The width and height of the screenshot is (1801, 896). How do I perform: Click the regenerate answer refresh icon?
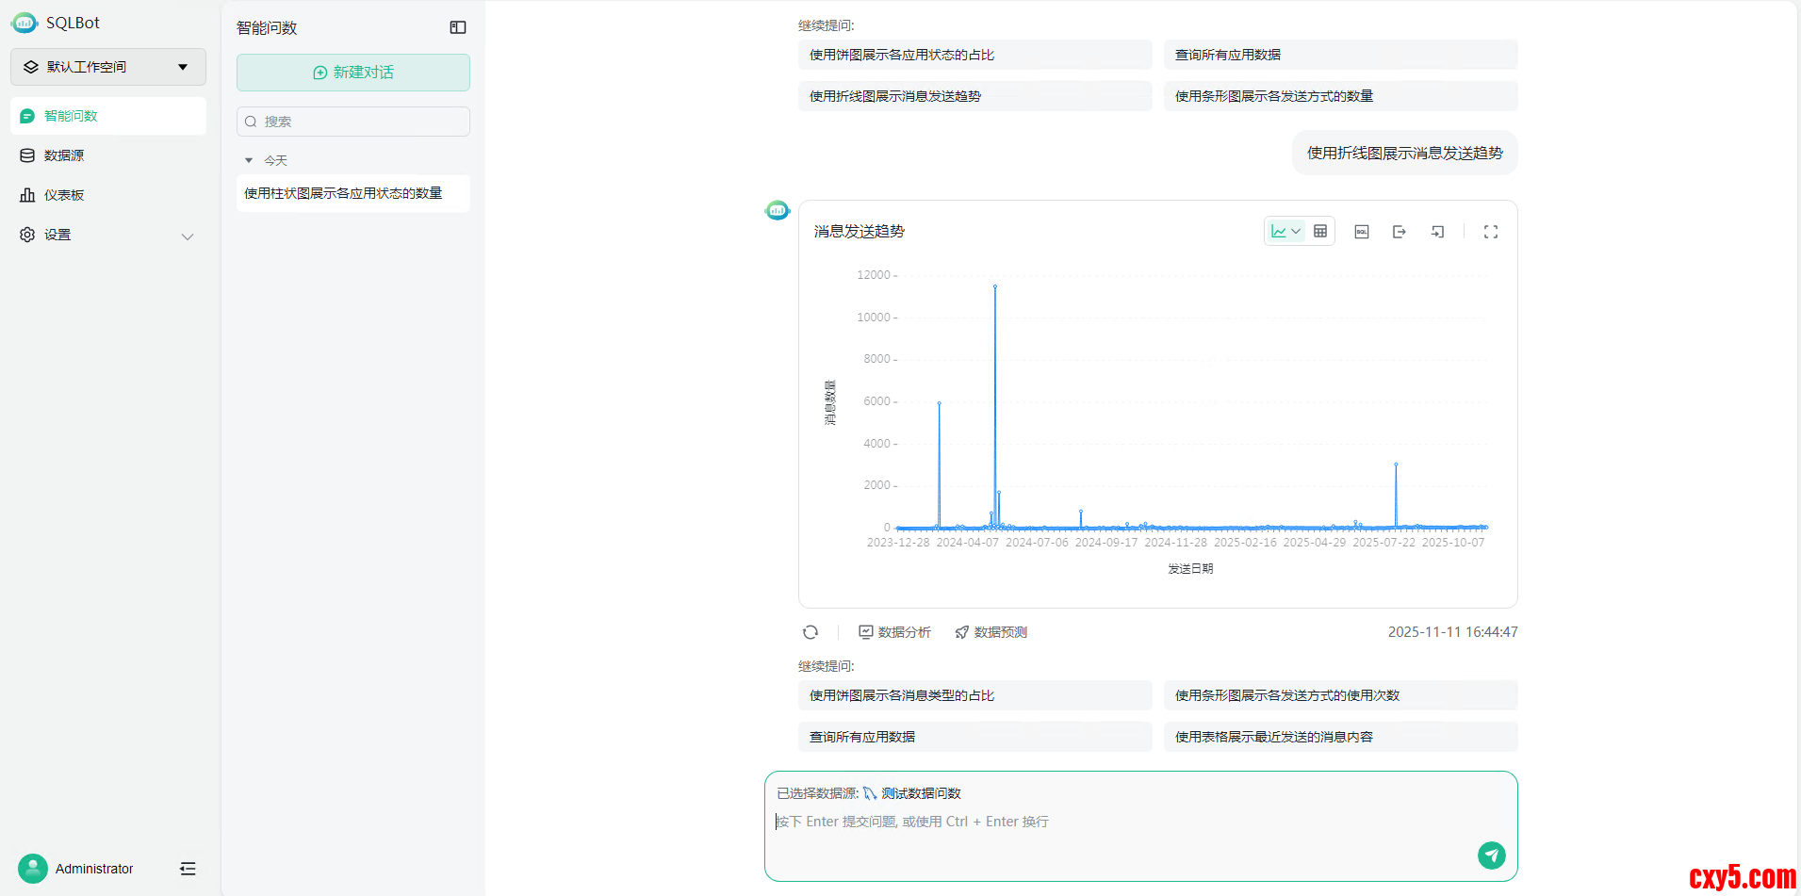tap(810, 632)
